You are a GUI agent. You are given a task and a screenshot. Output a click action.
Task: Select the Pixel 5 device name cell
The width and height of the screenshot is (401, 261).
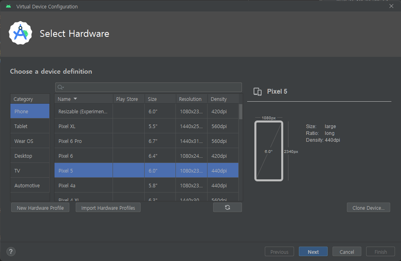(84, 171)
